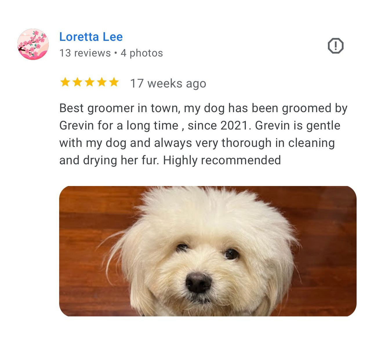Click the second yellow rating star
Image resolution: width=374 pixels, height=337 pixels.
pyautogui.click(x=77, y=82)
